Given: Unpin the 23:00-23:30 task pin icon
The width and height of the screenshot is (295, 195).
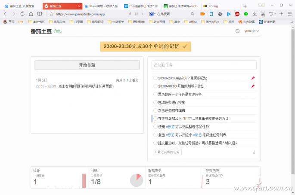Looking at the screenshot, I should (252, 78).
